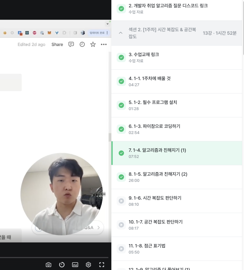Screen dimensions: 244x270
Task: Open lesson 11. 1-8. 점근 표기법
Action: point(177,249)
